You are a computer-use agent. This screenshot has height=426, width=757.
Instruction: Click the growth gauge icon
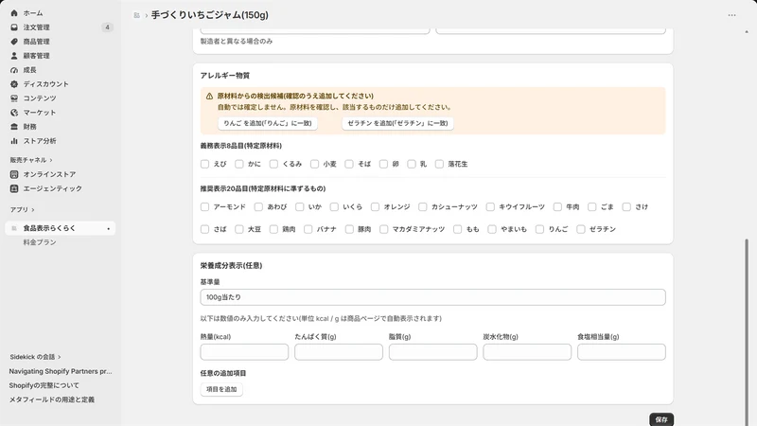click(14, 70)
